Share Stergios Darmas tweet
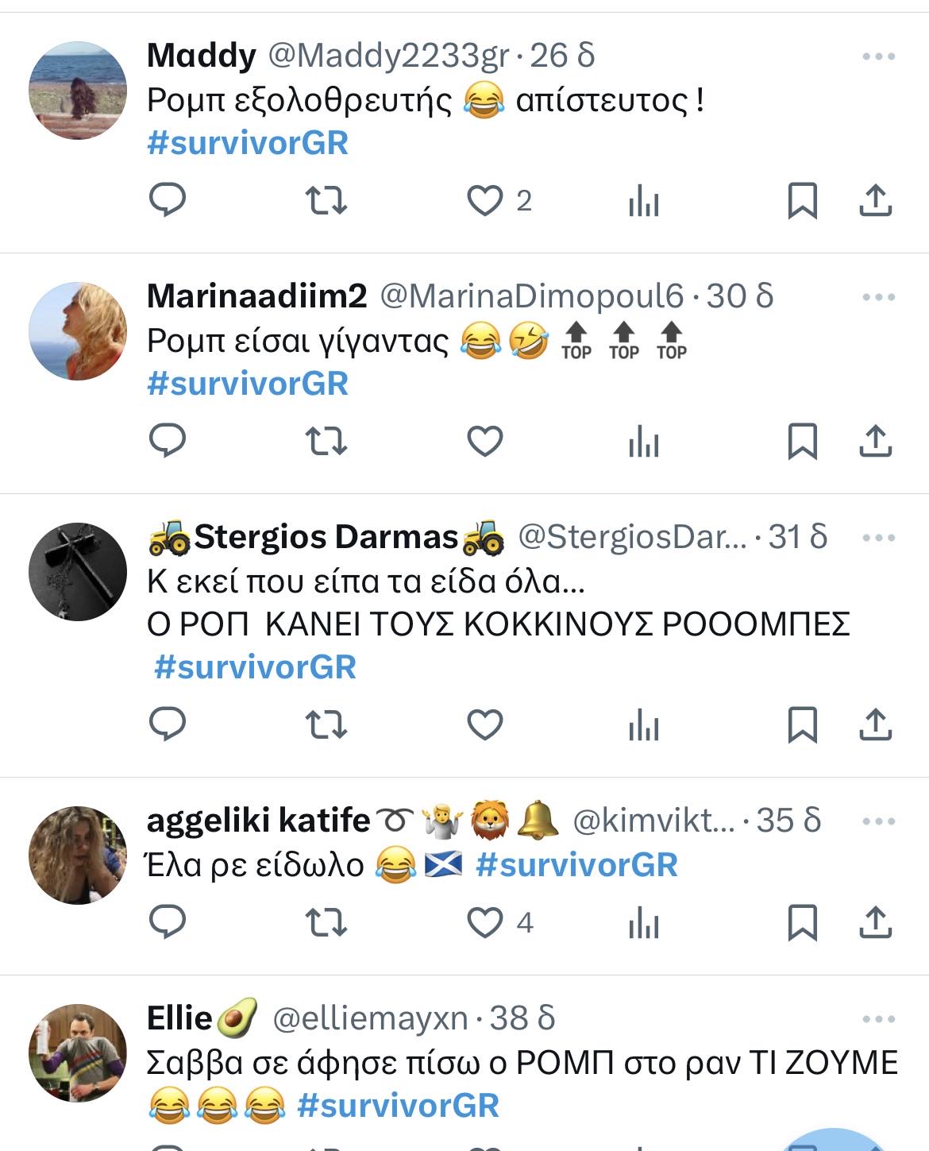The height and width of the screenshot is (1151, 929). pyautogui.click(x=875, y=724)
